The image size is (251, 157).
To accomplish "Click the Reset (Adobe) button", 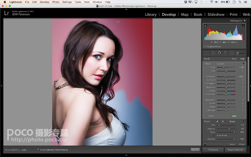I will 235,150.
